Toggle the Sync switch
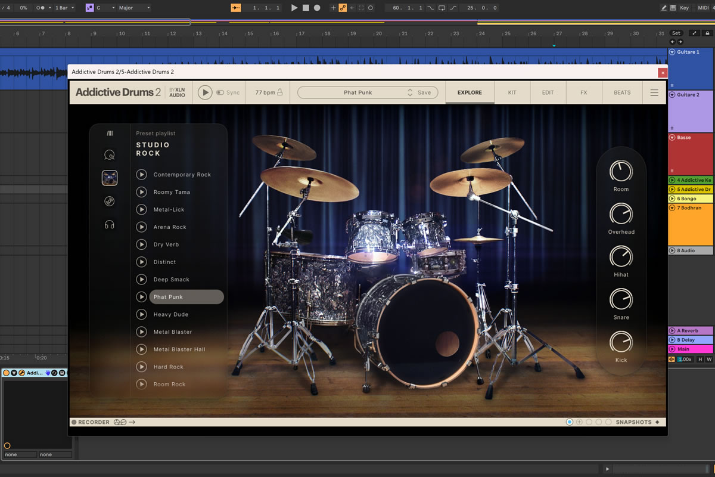 point(220,92)
